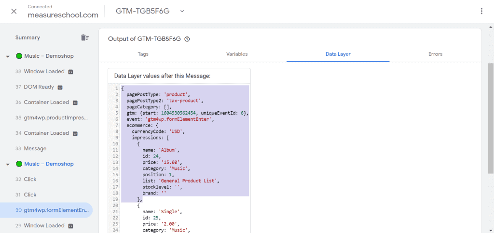Click the gtm start uniqueEventId code line
Viewport: 494px width, 233px height.
188,113
